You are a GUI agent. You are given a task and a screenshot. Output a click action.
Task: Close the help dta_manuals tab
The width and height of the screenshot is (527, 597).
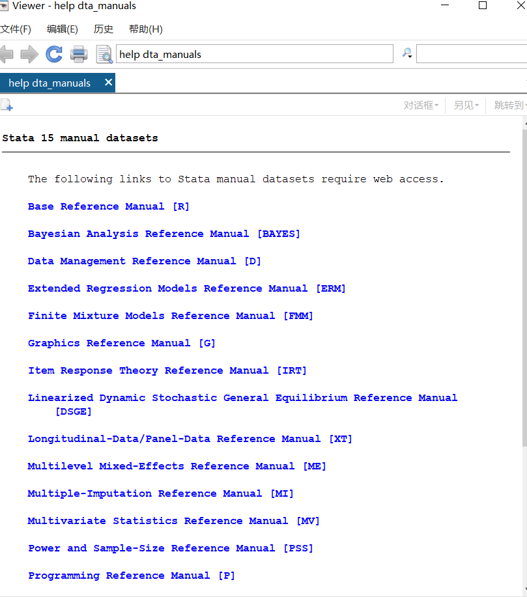coord(109,82)
